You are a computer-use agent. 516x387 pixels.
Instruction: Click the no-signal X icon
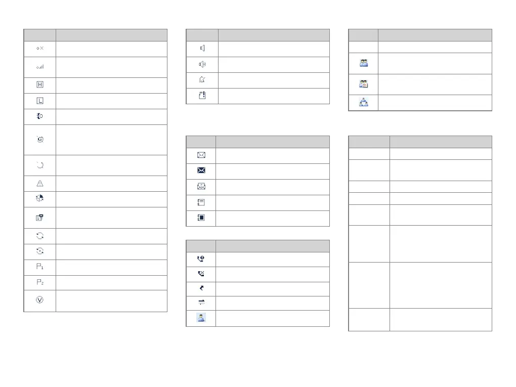coord(40,48)
